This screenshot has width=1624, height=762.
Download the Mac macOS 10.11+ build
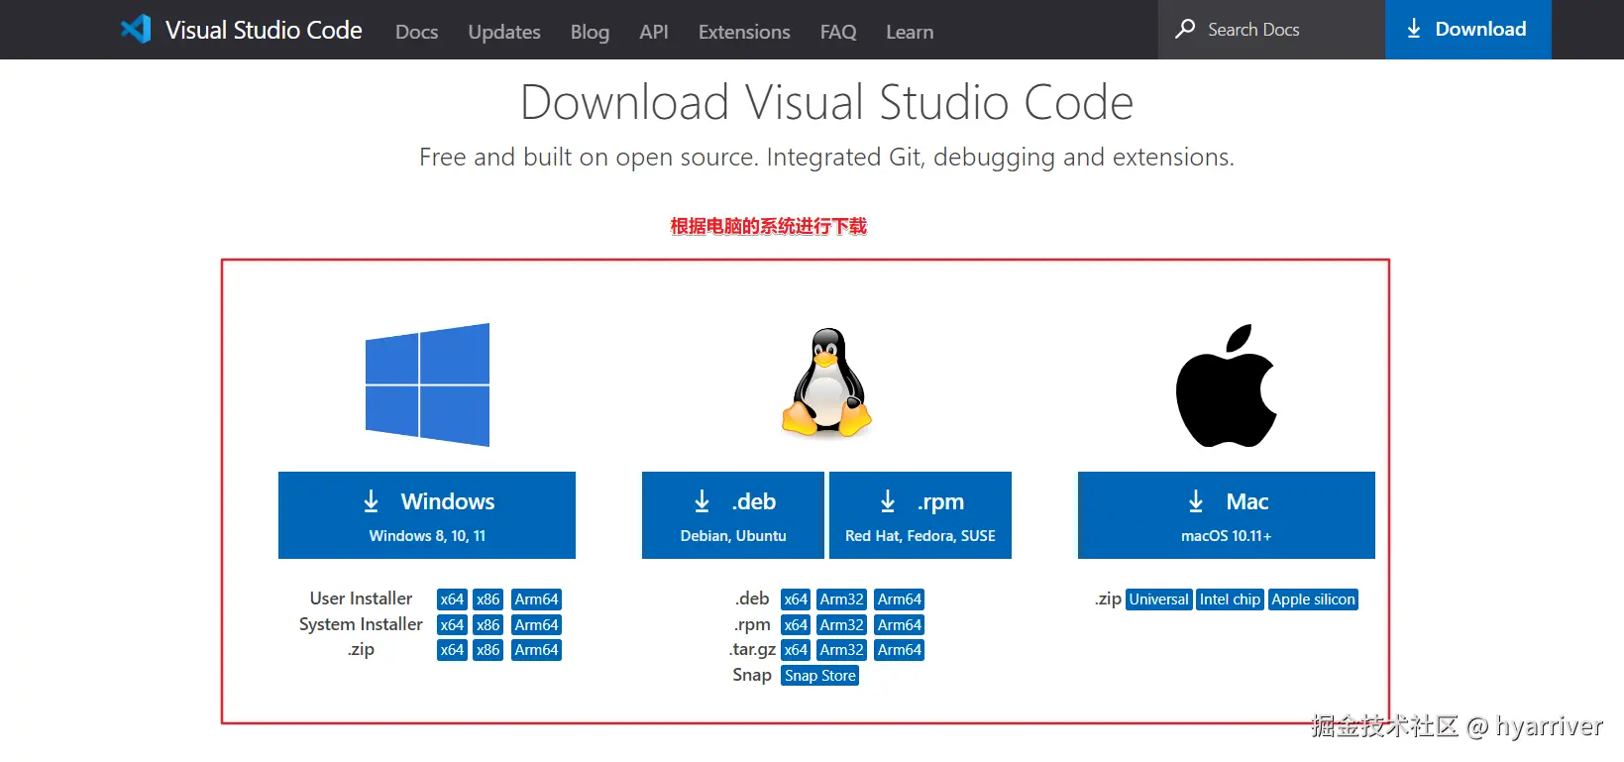[1227, 515]
